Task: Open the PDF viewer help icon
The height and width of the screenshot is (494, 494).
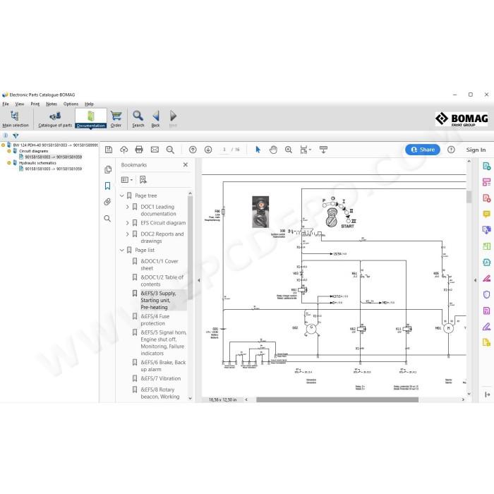Action: click(x=451, y=150)
